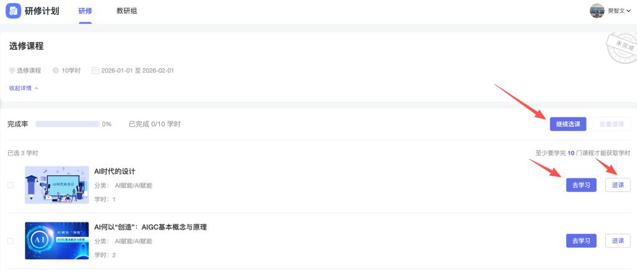Click the 研修计划 app logo icon
Image resolution: width=637 pixels, height=271 pixels.
click(13, 11)
